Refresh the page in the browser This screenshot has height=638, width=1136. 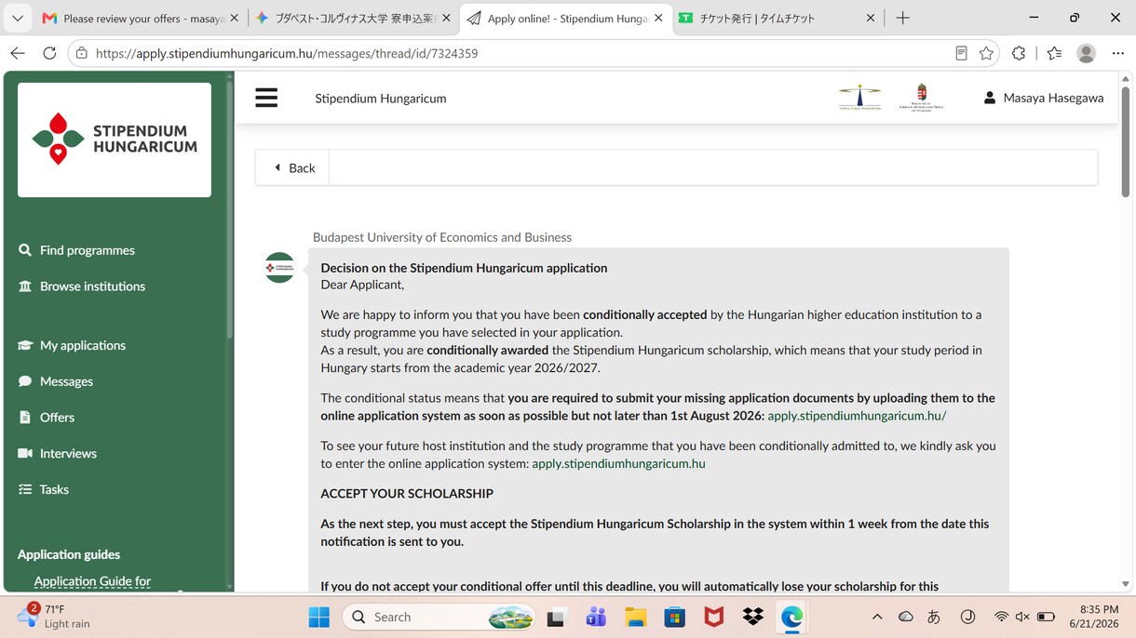pos(49,53)
